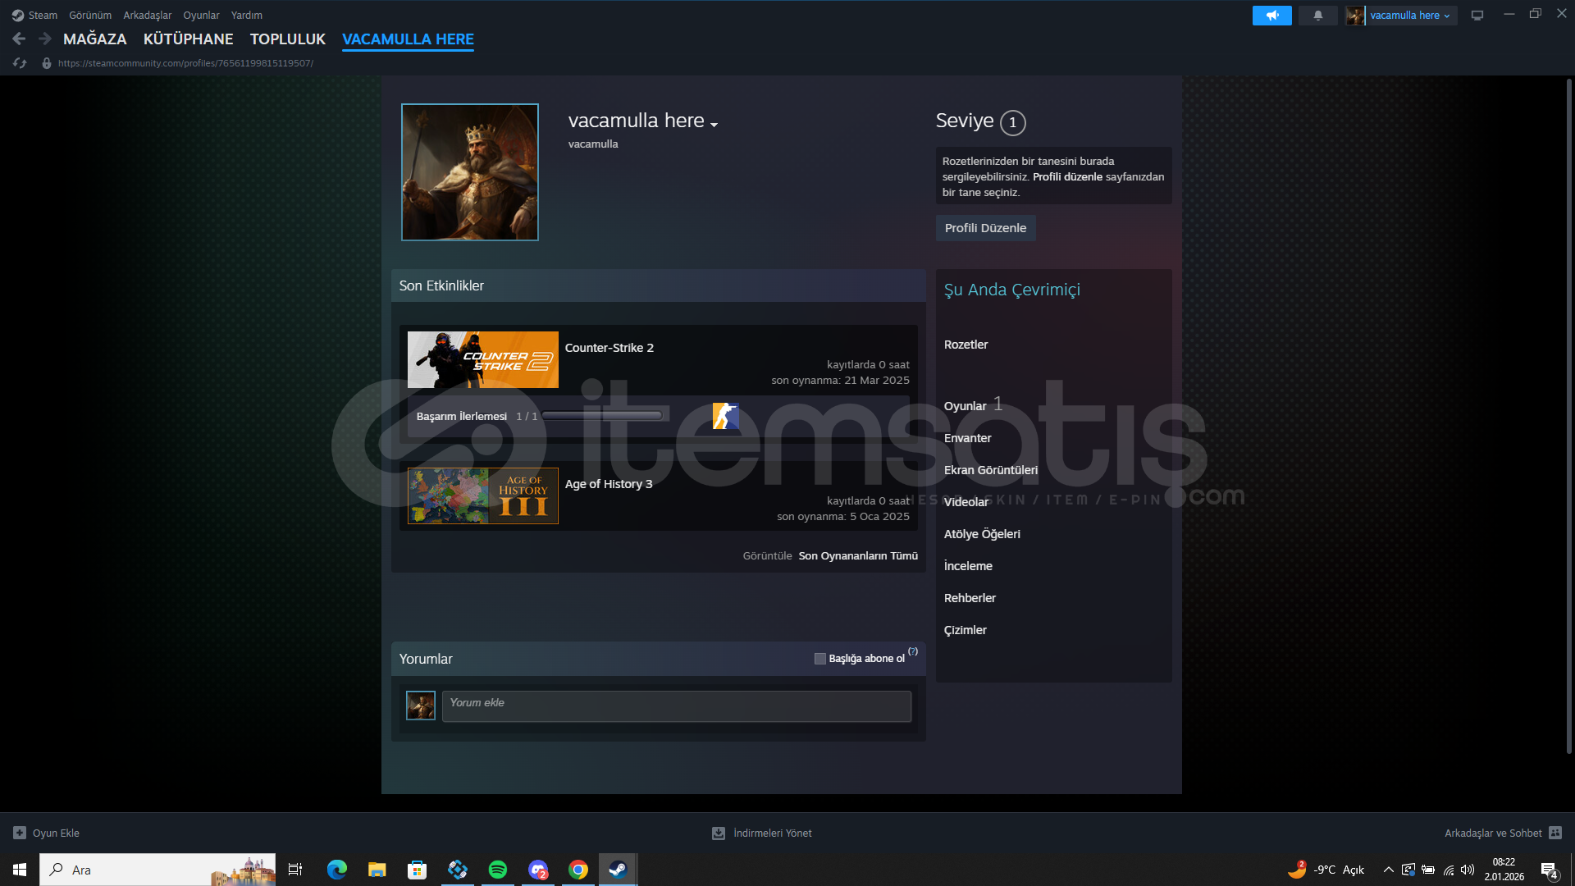Click the Yorum ekle comment field
The height and width of the screenshot is (886, 1575).
[676, 706]
